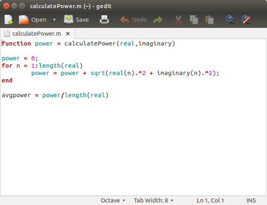Click the Print icon

point(105,19)
